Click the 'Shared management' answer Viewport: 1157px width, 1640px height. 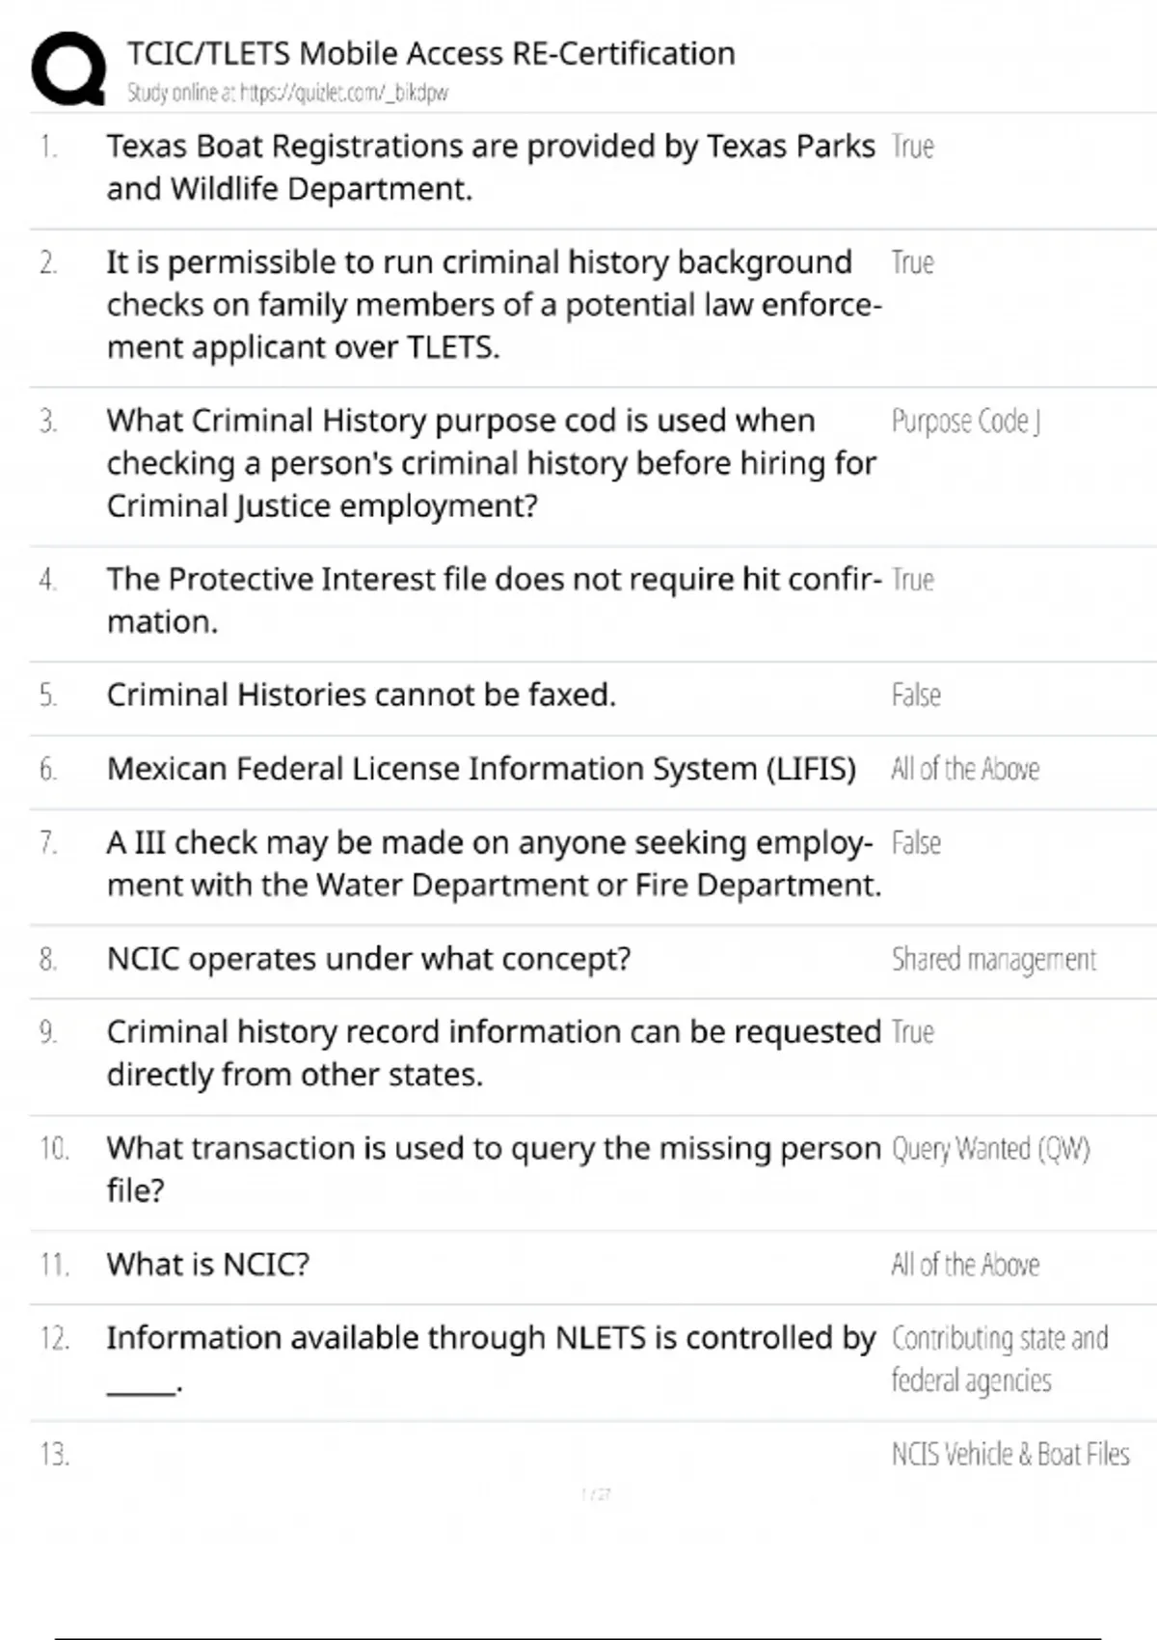tap(993, 960)
